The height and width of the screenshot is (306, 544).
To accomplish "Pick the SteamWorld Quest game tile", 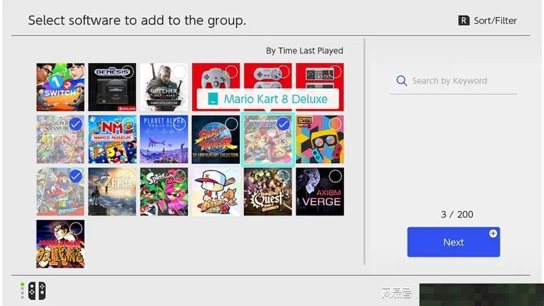I will pyautogui.click(x=268, y=192).
